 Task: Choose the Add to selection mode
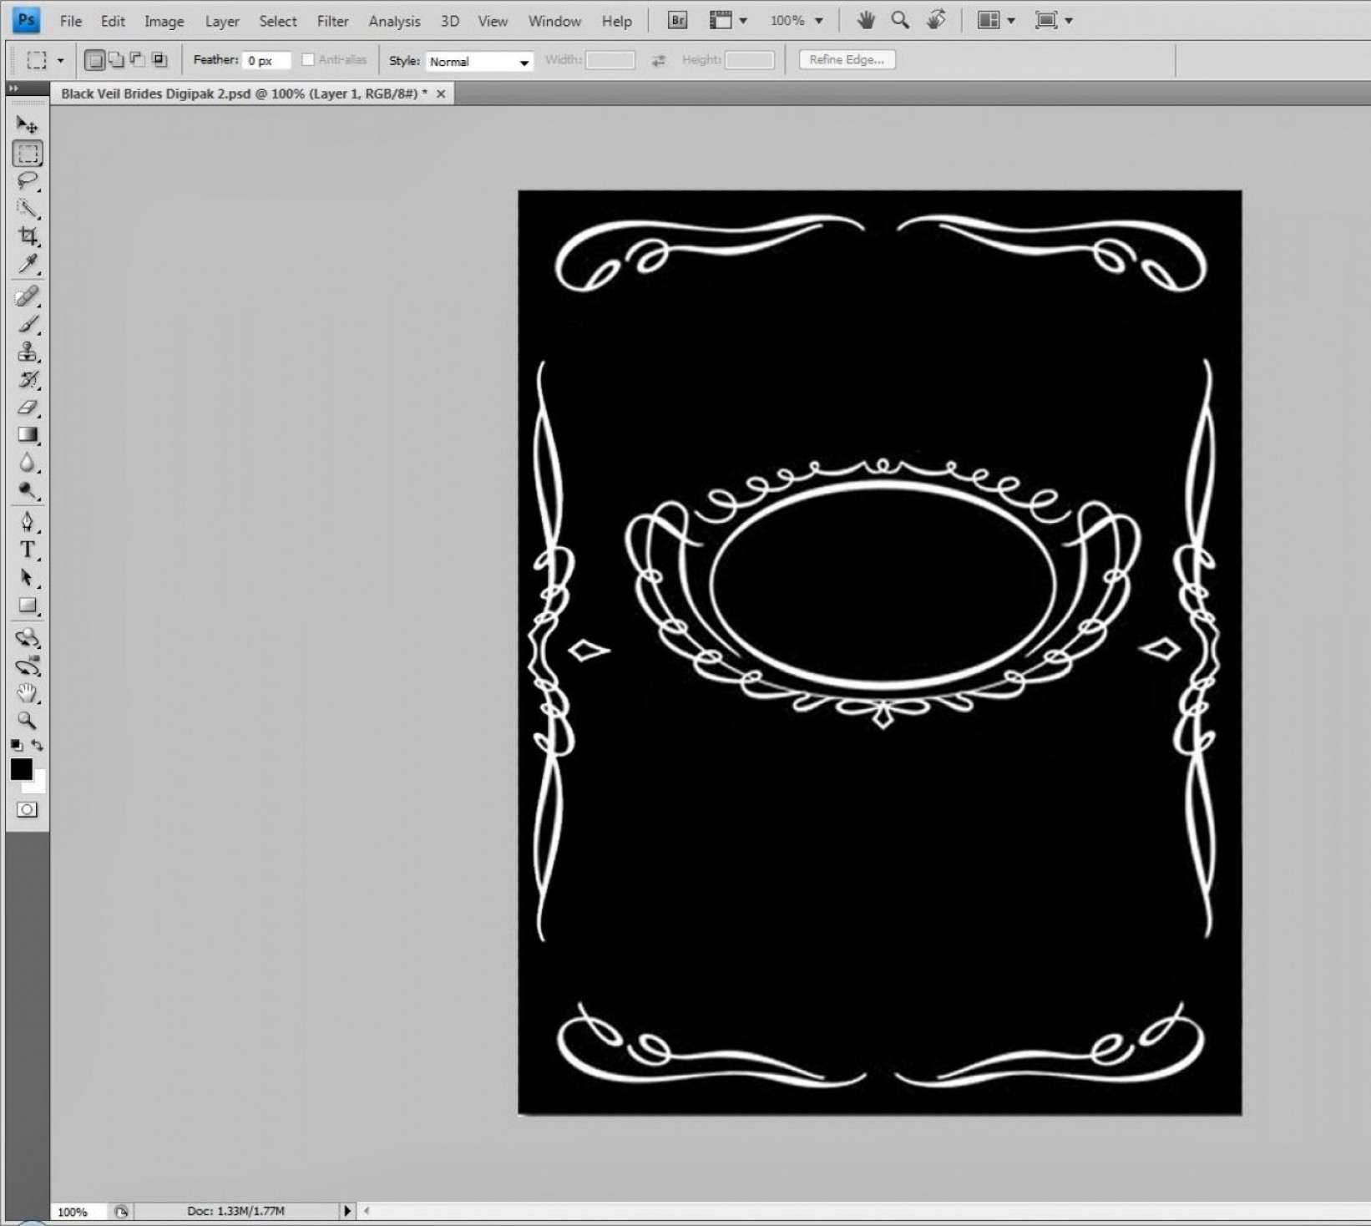116,60
